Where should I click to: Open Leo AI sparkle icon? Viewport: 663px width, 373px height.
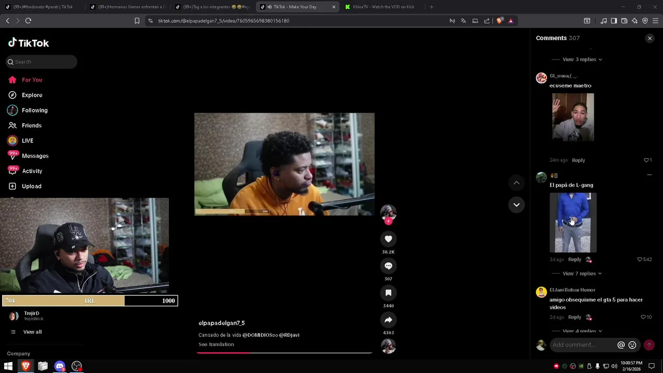coord(635,21)
